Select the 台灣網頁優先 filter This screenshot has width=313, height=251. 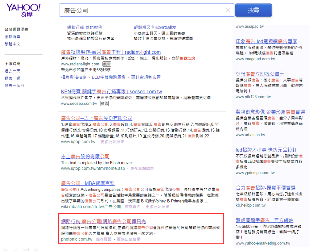pyautogui.click(x=16, y=29)
